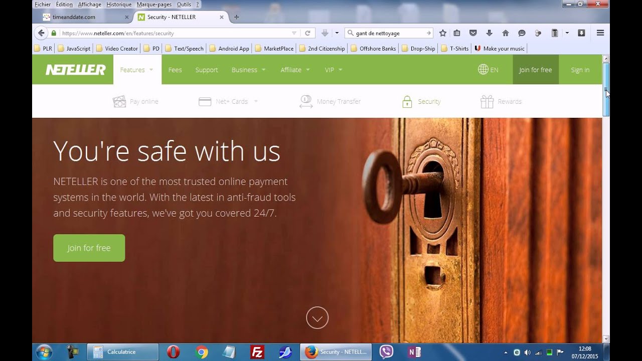Viewport: 642px width, 361px height.
Task: Click the search box containing gant de nettoyage
Action: tap(389, 33)
